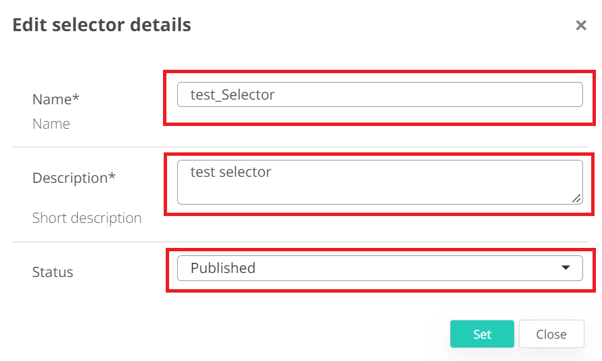This screenshot has height=361, width=602.
Task: Select the 'Published' status value
Action: 223,268
